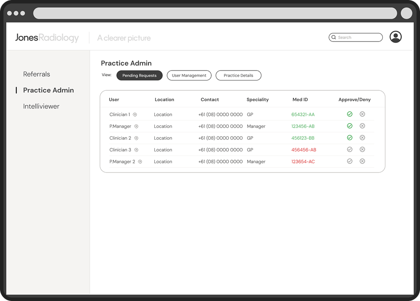The width and height of the screenshot is (420, 301).
Task: Approve Clinician 2 request
Action: pyautogui.click(x=350, y=138)
